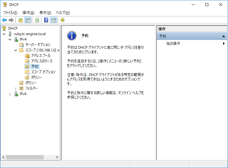
Task: Expand the IPv6 tree node
Action: [x=10, y=94]
